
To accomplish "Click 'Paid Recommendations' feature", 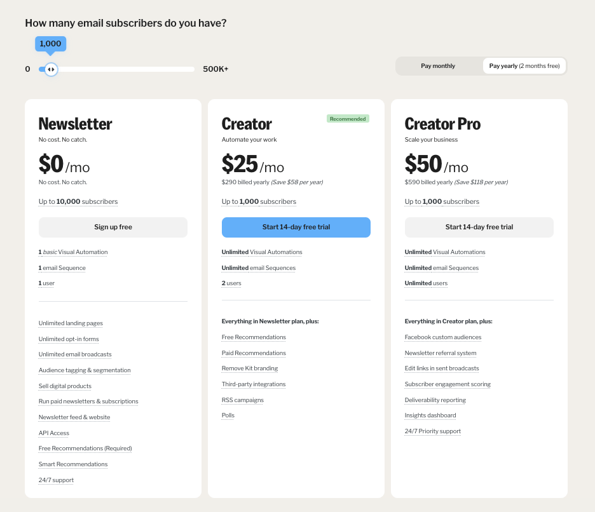I will 254,353.
